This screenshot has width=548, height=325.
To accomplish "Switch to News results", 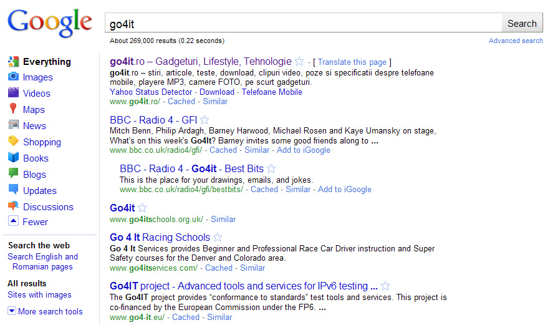I will coord(34,126).
